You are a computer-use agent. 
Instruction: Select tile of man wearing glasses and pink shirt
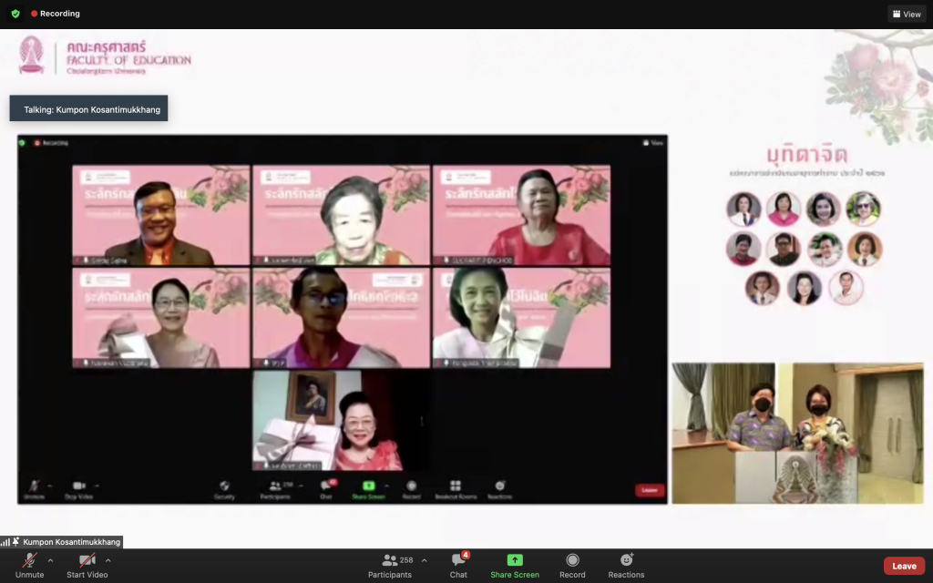pyautogui.click(x=341, y=318)
